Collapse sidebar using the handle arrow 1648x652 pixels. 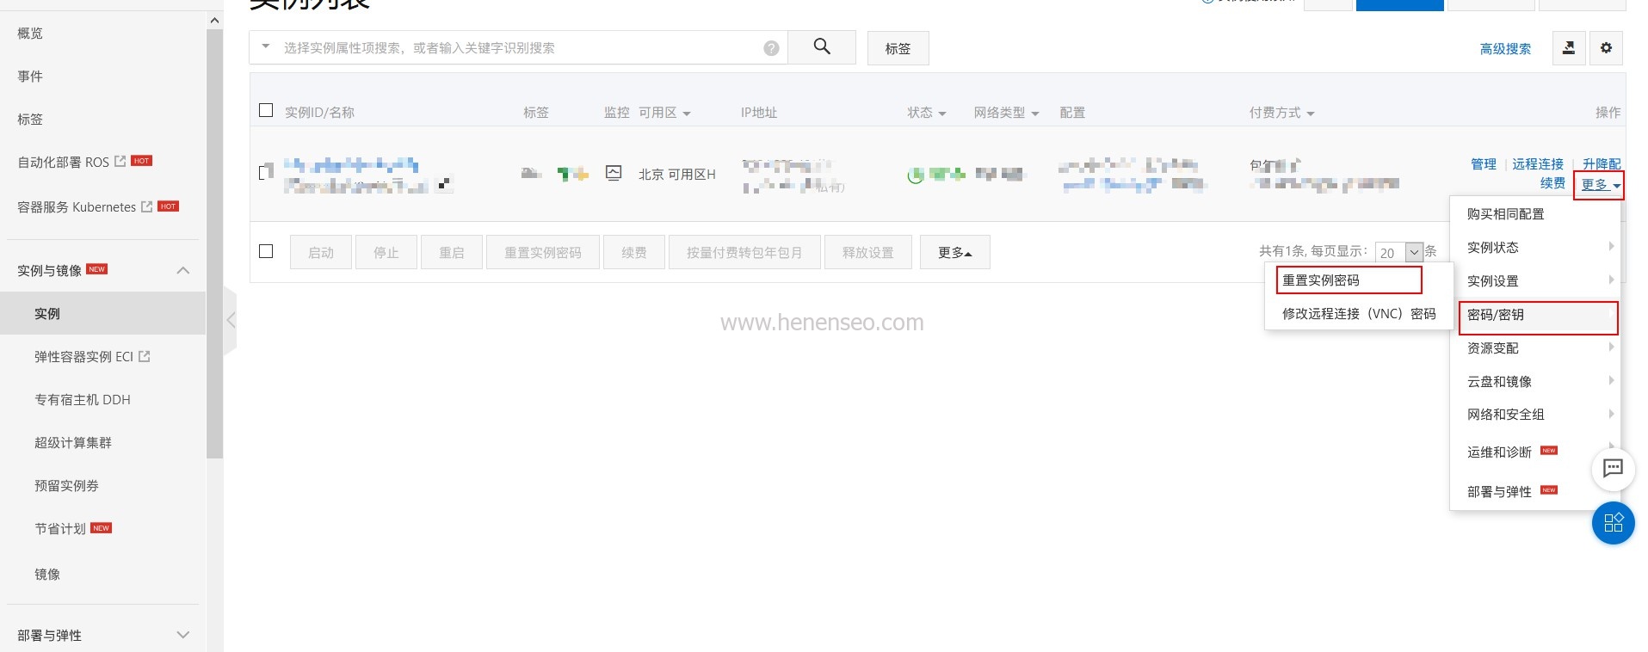click(x=230, y=320)
